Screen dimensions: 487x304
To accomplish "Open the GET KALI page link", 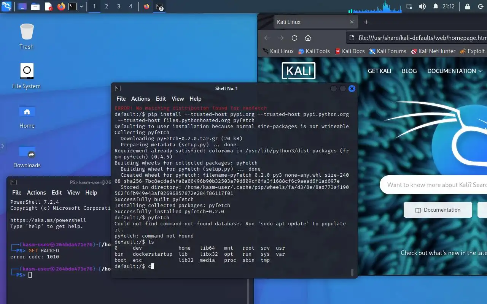I will 379,71.
